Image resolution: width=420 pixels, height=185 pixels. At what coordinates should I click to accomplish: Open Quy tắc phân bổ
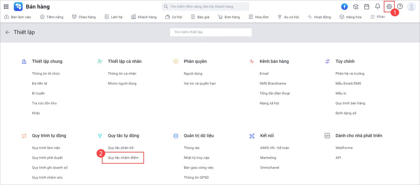(x=121, y=148)
